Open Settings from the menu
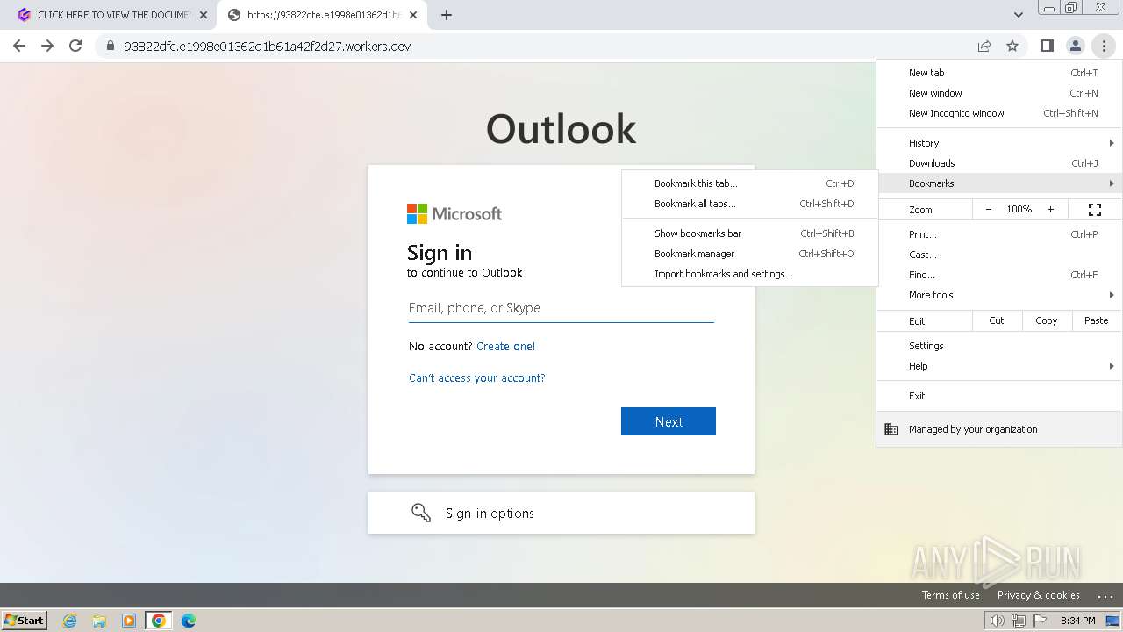1123x632 pixels. coord(999,346)
